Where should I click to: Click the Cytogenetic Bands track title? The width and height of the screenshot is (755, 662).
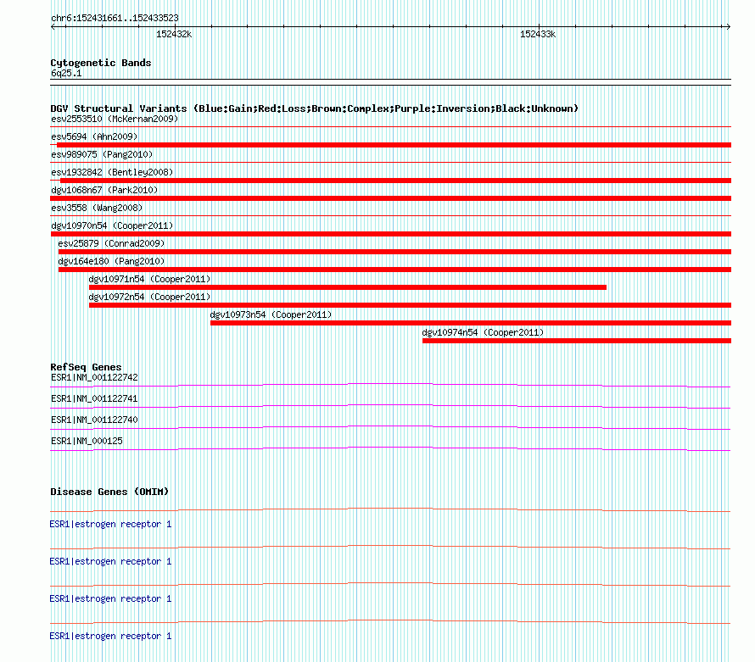tap(101, 63)
